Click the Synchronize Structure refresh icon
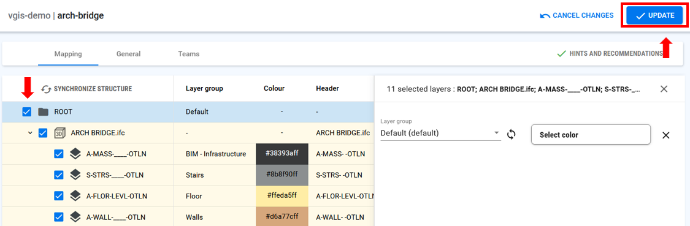 (x=46, y=89)
